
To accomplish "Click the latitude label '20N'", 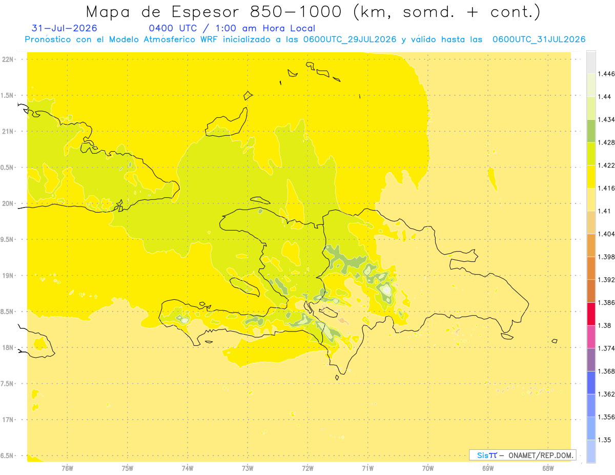I will [x=8, y=203].
